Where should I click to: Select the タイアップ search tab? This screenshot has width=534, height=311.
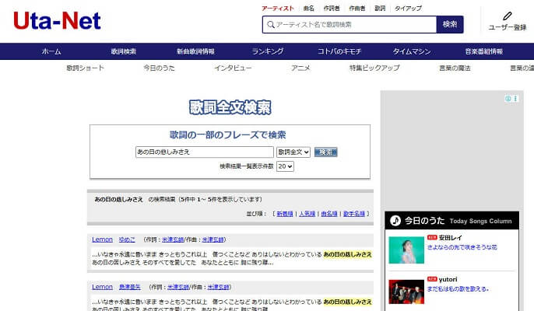point(408,9)
